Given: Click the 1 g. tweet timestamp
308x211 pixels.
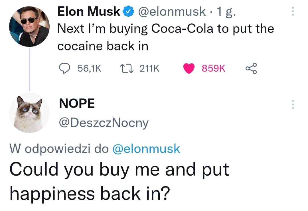Looking at the screenshot, I should point(226,12).
